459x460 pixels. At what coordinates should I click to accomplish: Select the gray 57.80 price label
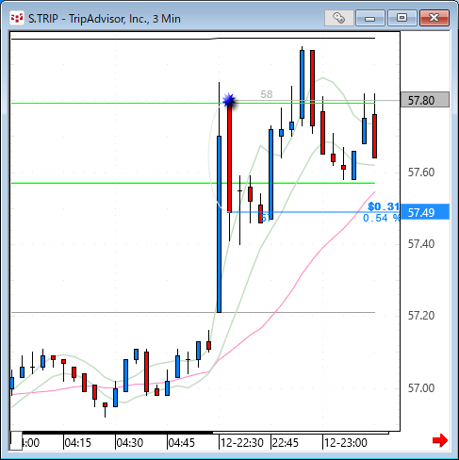point(425,100)
